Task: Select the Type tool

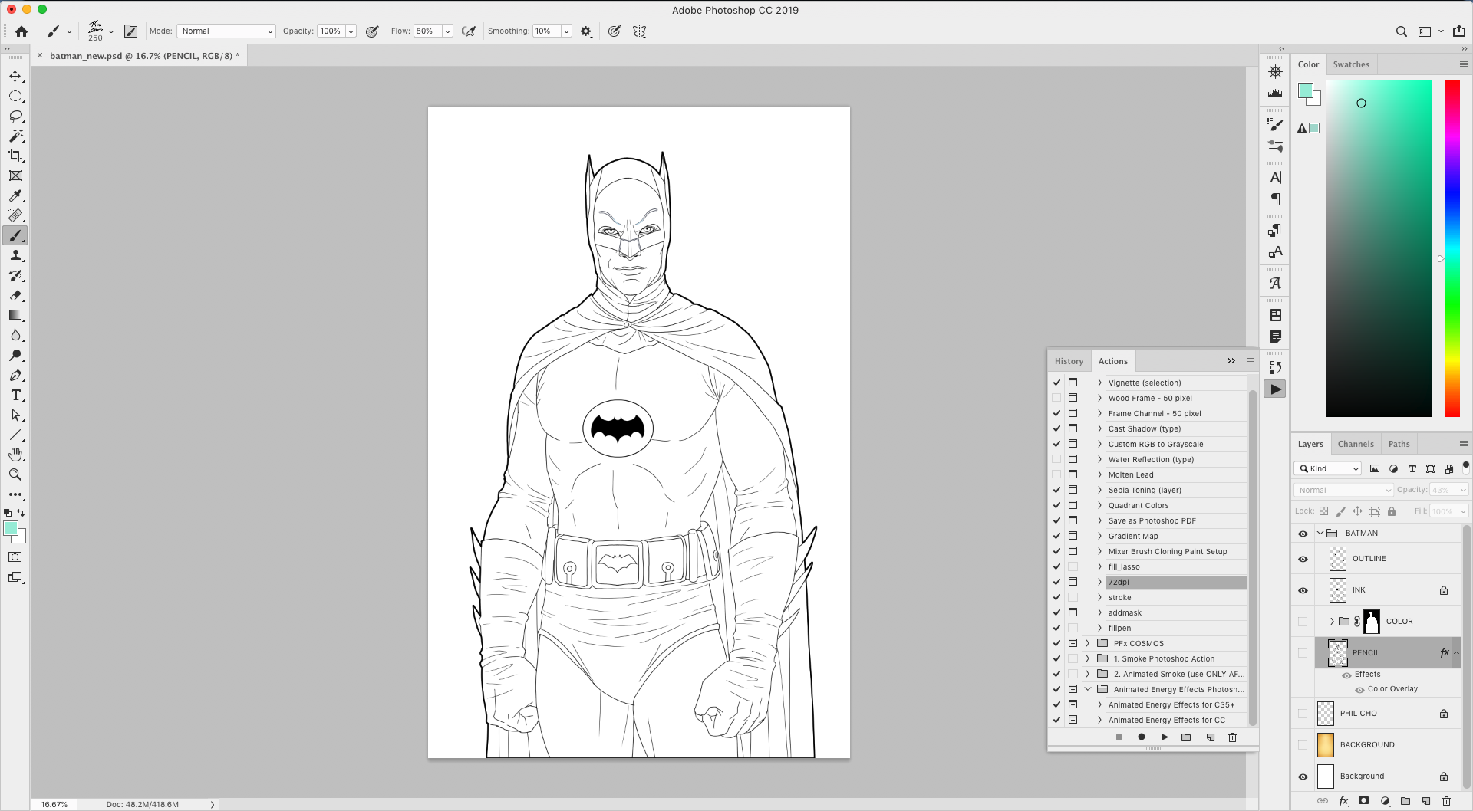Action: pos(15,395)
